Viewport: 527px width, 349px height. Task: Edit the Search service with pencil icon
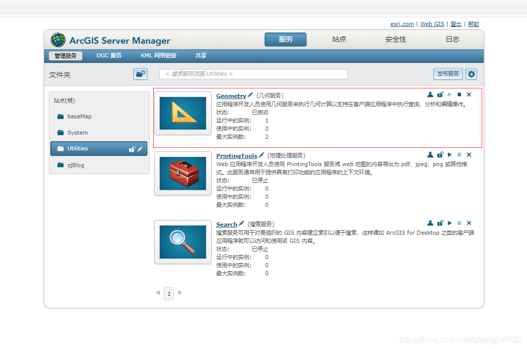241,224
